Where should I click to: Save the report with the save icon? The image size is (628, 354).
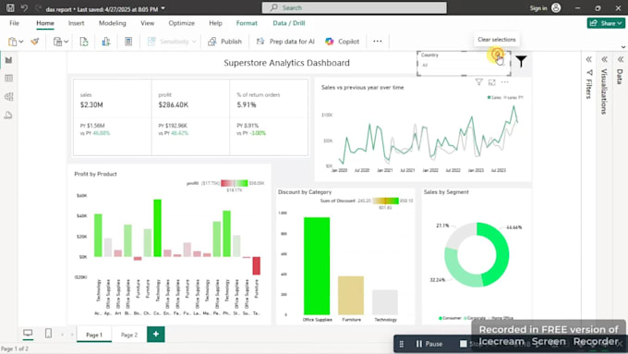(10, 7)
